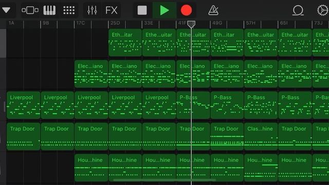
Task: Stop playback with the square button
Action: pyautogui.click(x=142, y=10)
